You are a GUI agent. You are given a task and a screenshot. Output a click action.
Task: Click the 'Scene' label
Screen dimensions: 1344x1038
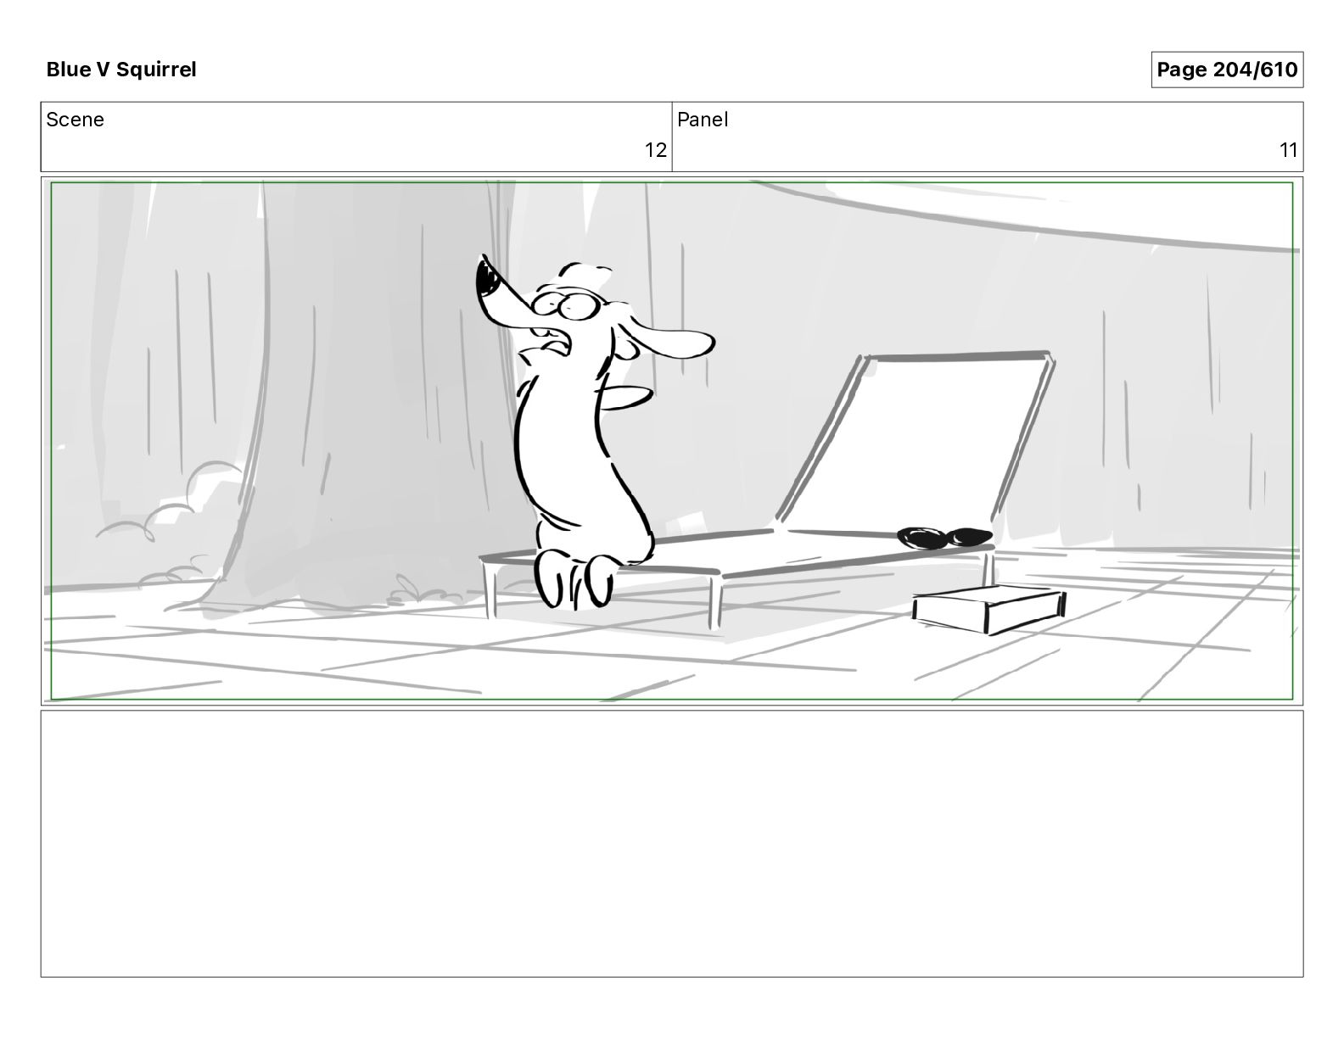pyautogui.click(x=75, y=120)
